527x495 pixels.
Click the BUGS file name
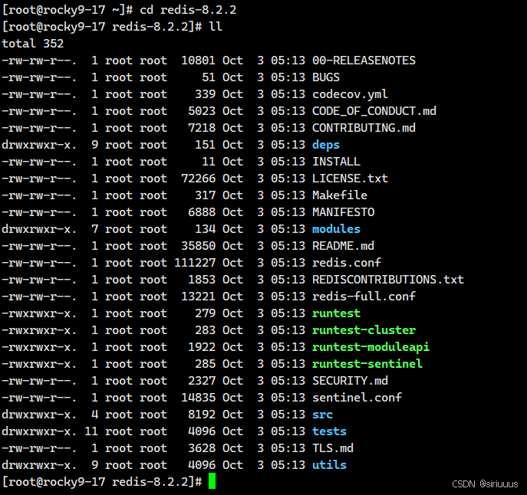(326, 77)
